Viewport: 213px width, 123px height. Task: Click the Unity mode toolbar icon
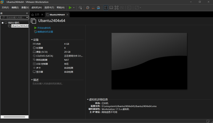[122, 8]
